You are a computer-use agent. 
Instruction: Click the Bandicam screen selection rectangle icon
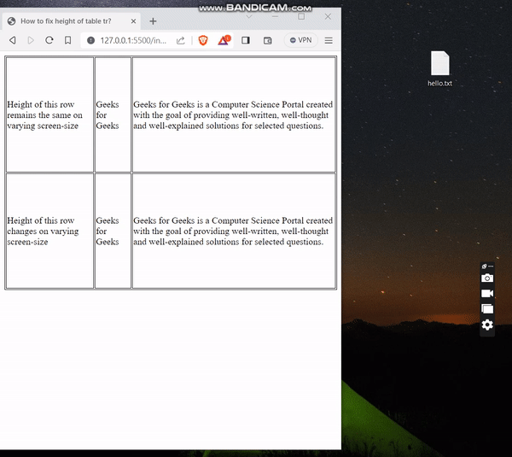coord(487,308)
